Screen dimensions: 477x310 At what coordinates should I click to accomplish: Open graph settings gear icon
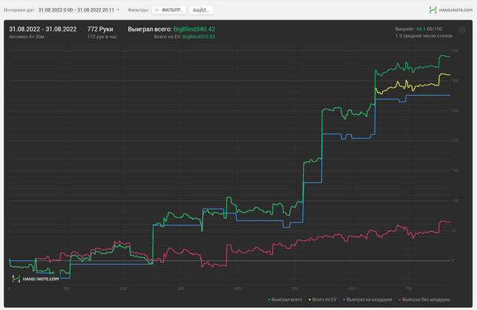[x=463, y=30]
